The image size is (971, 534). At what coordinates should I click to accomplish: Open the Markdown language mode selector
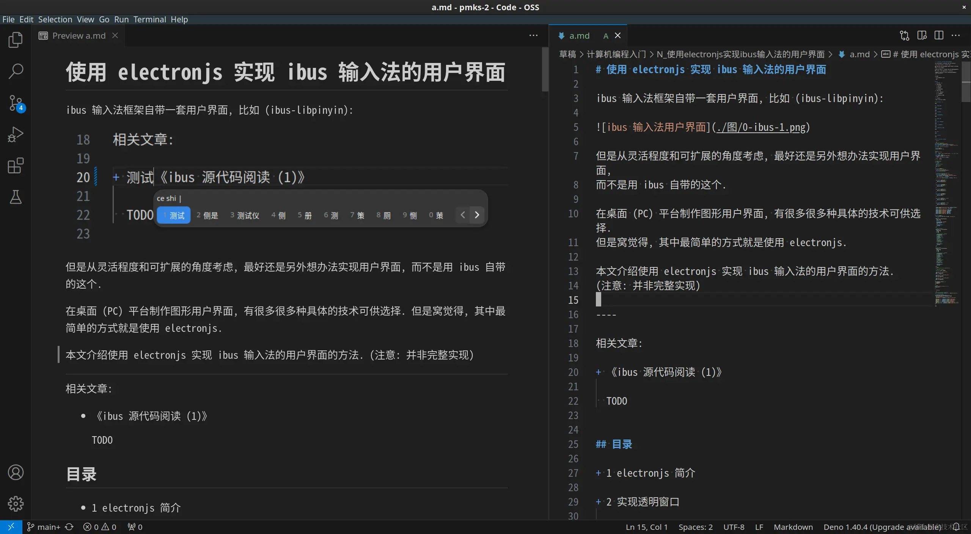point(793,527)
